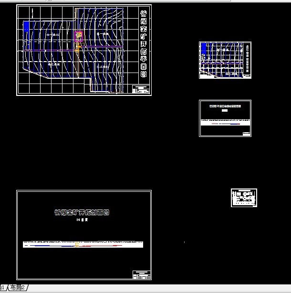Select the small table sheet at right

pyautogui.click(x=244, y=198)
